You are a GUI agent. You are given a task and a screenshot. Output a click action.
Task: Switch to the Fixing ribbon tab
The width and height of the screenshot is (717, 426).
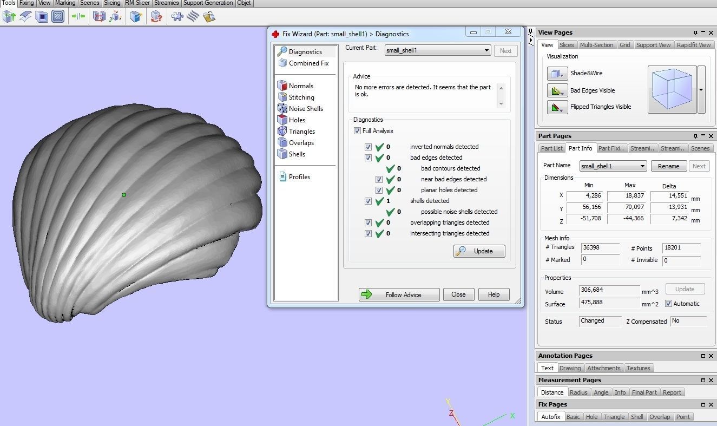tap(27, 3)
